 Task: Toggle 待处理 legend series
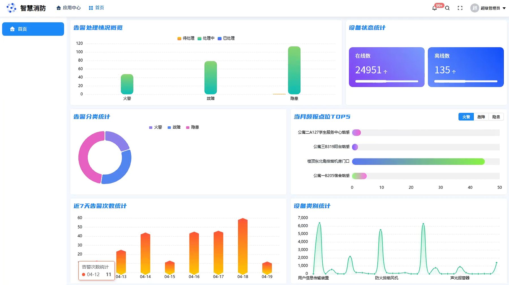pyautogui.click(x=186, y=38)
